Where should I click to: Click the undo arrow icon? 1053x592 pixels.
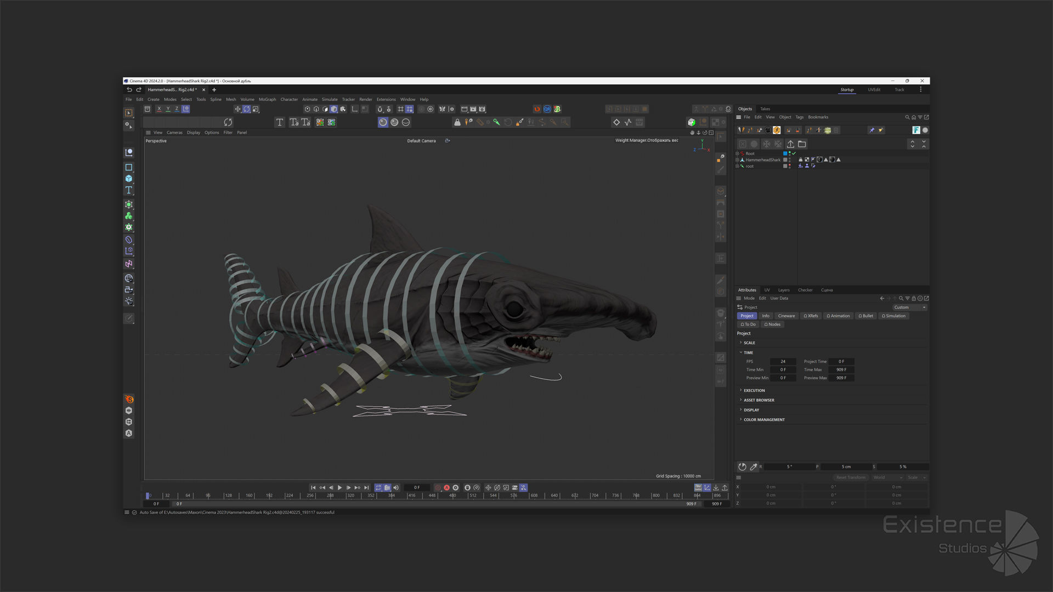click(129, 89)
